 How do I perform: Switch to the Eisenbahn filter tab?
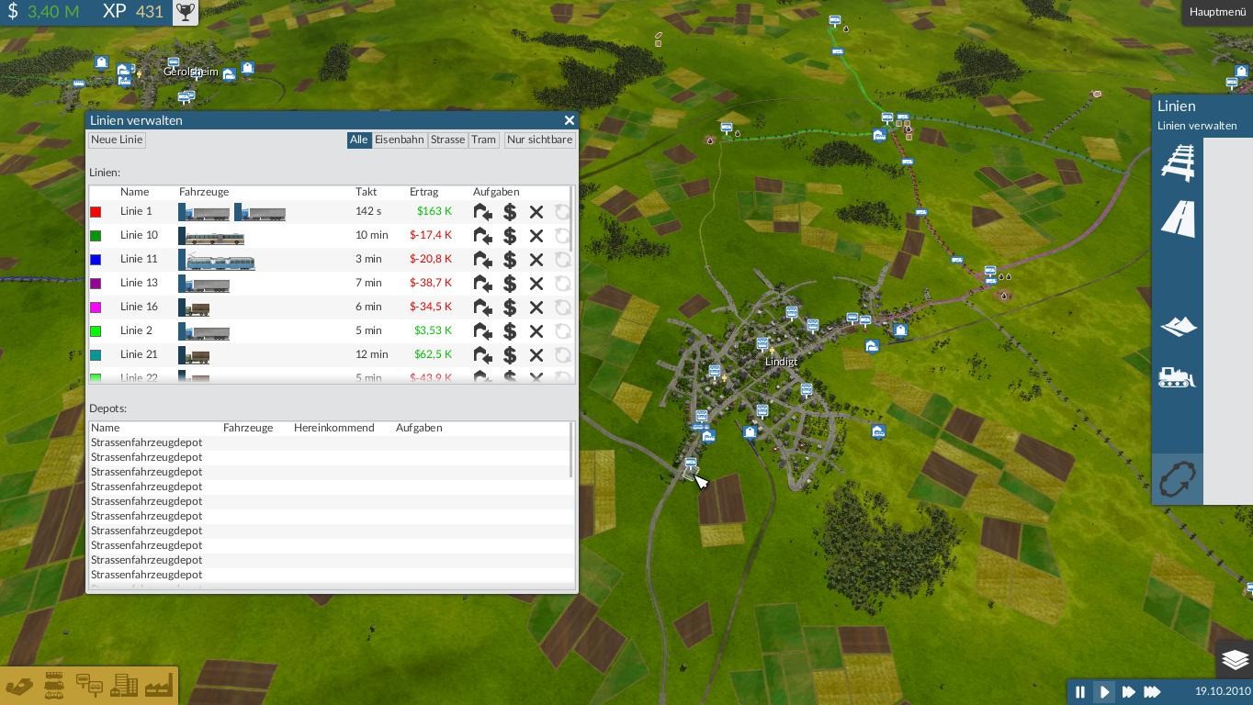point(399,140)
